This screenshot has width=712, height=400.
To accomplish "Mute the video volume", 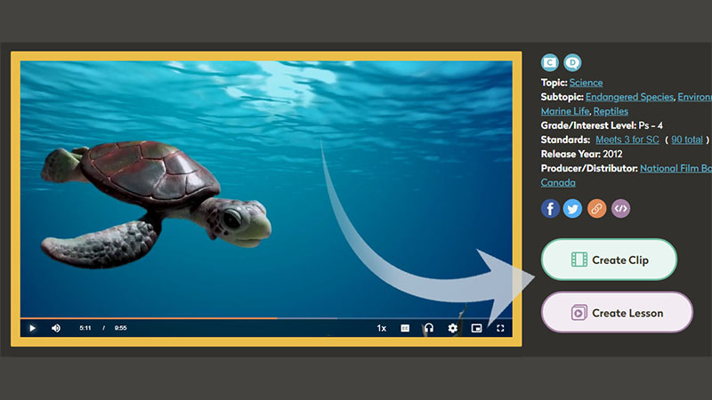I will (56, 328).
